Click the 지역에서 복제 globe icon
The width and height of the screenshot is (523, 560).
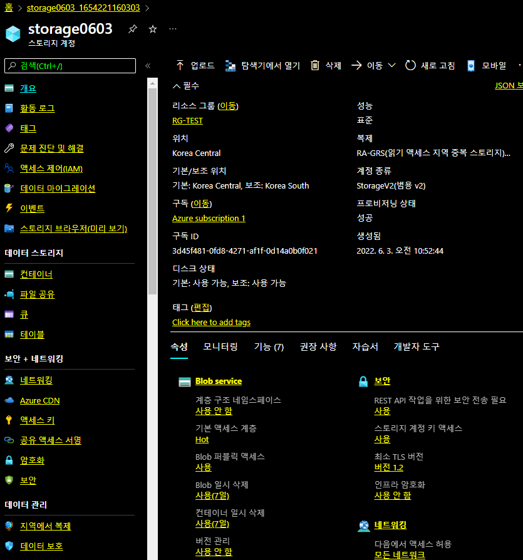point(9,526)
